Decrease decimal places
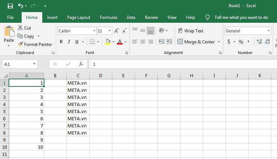Viewport: 277px width, 159px height. 267,42
